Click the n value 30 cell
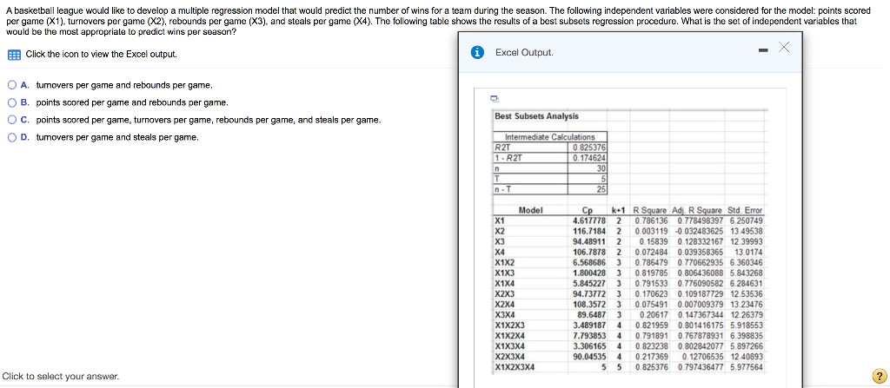 click(588, 168)
